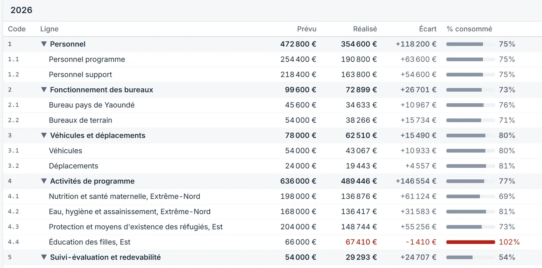542x268 pixels.
Task: Click the red 102% consumed figure
Action: point(509,242)
